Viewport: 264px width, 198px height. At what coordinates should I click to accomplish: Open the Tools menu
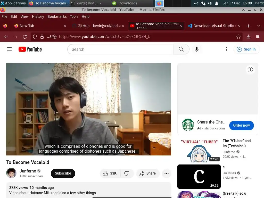pos(74,16)
